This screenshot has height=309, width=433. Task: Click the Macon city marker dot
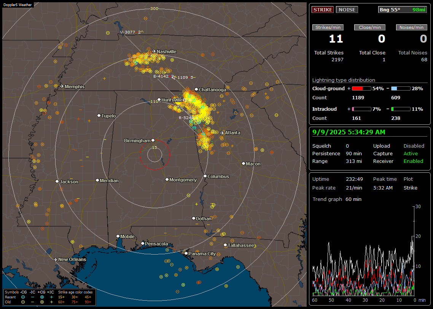pos(243,164)
